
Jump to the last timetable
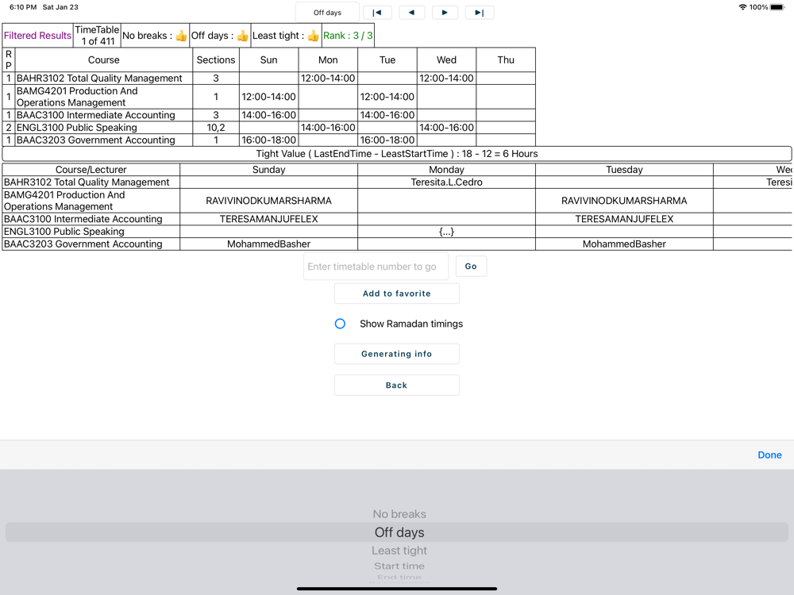click(479, 13)
